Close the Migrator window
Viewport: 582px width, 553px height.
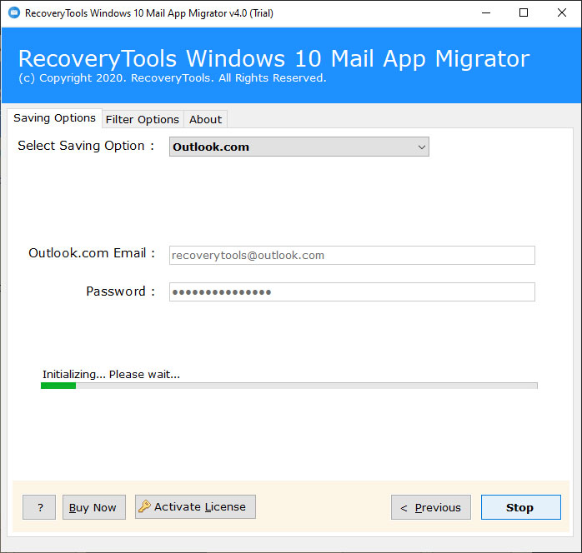562,13
